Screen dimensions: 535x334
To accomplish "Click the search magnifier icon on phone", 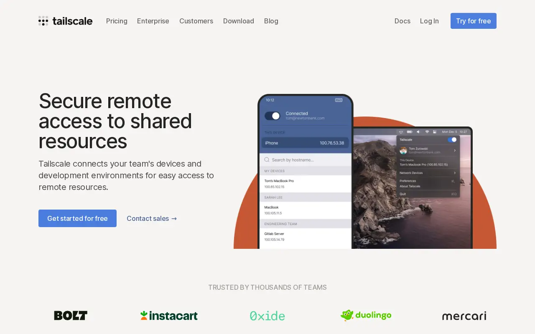I will pyautogui.click(x=267, y=159).
